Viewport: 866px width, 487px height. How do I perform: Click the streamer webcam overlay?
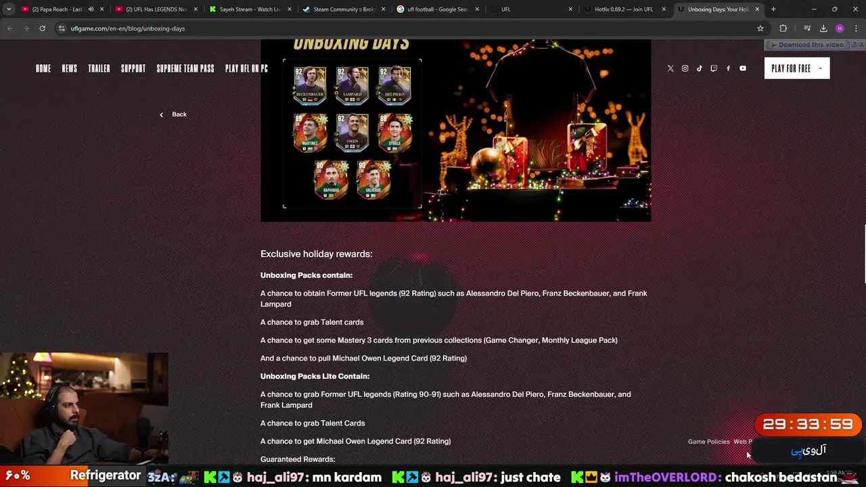point(84,409)
